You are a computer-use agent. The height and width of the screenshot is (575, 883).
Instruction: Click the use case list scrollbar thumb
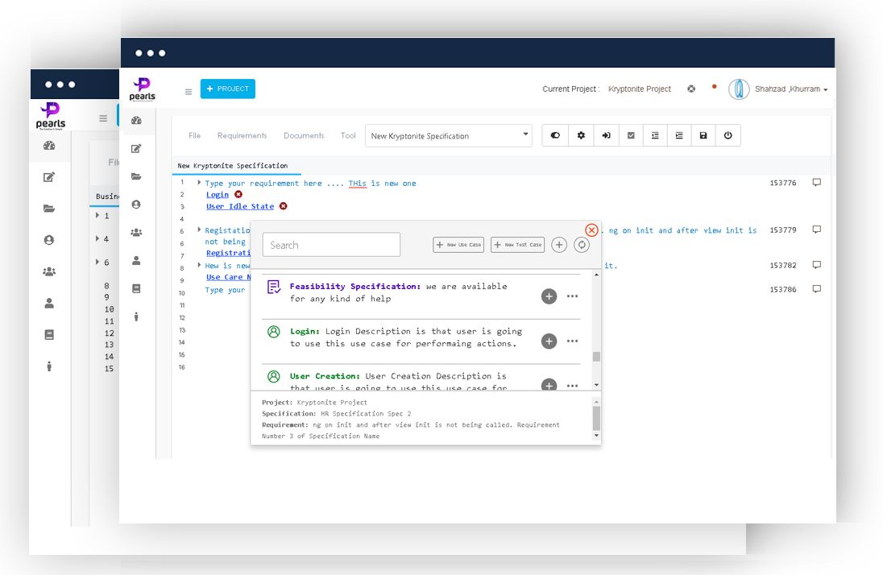point(596,357)
